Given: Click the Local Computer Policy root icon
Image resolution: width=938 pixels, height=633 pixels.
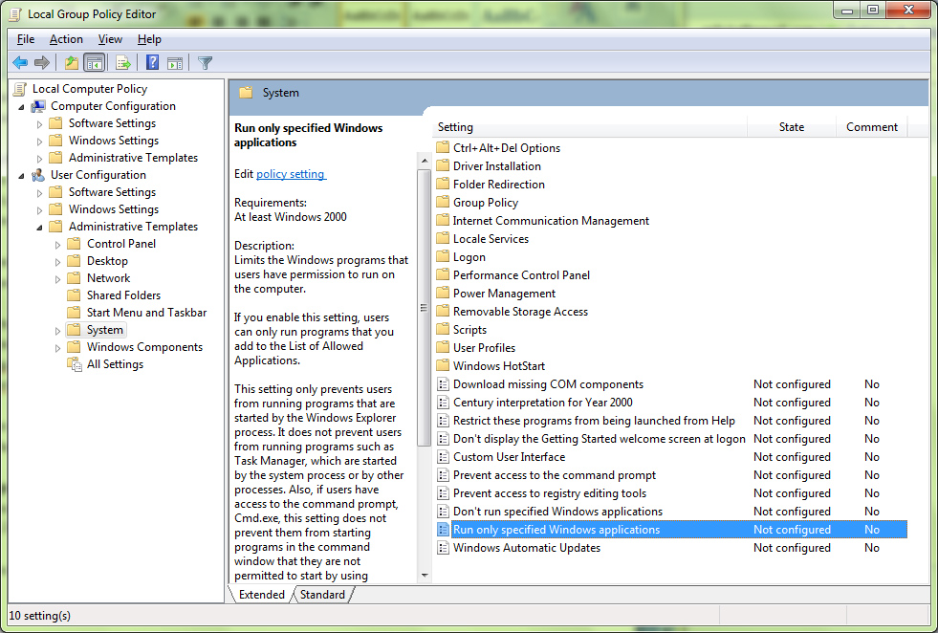Looking at the screenshot, I should pyautogui.click(x=20, y=89).
